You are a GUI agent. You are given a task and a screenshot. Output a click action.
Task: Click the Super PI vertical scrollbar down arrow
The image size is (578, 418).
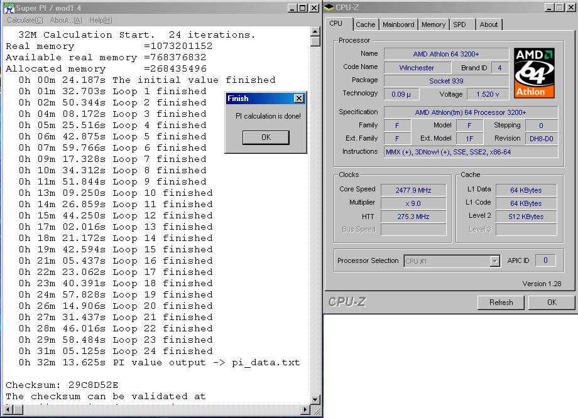(315, 400)
